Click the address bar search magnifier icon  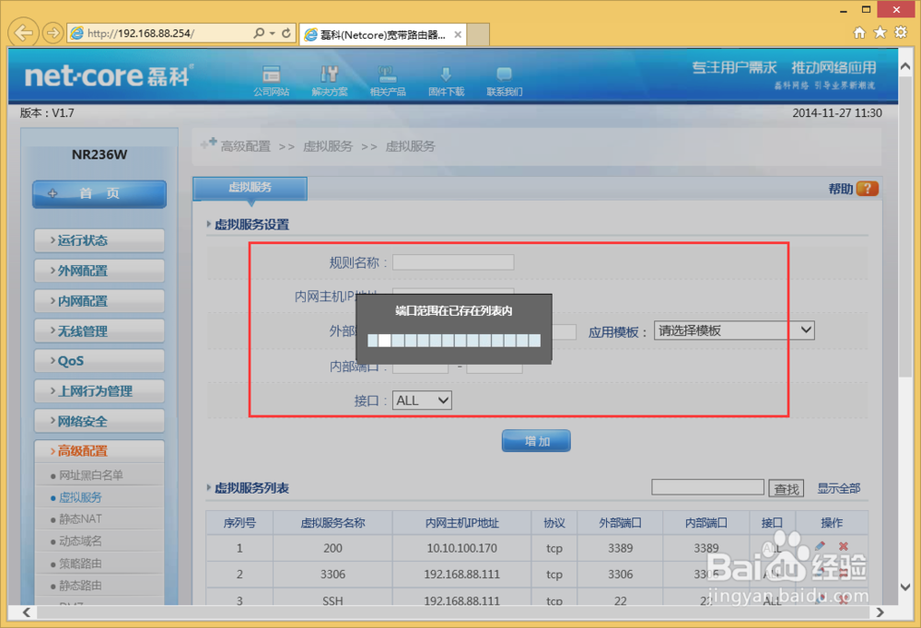click(259, 33)
